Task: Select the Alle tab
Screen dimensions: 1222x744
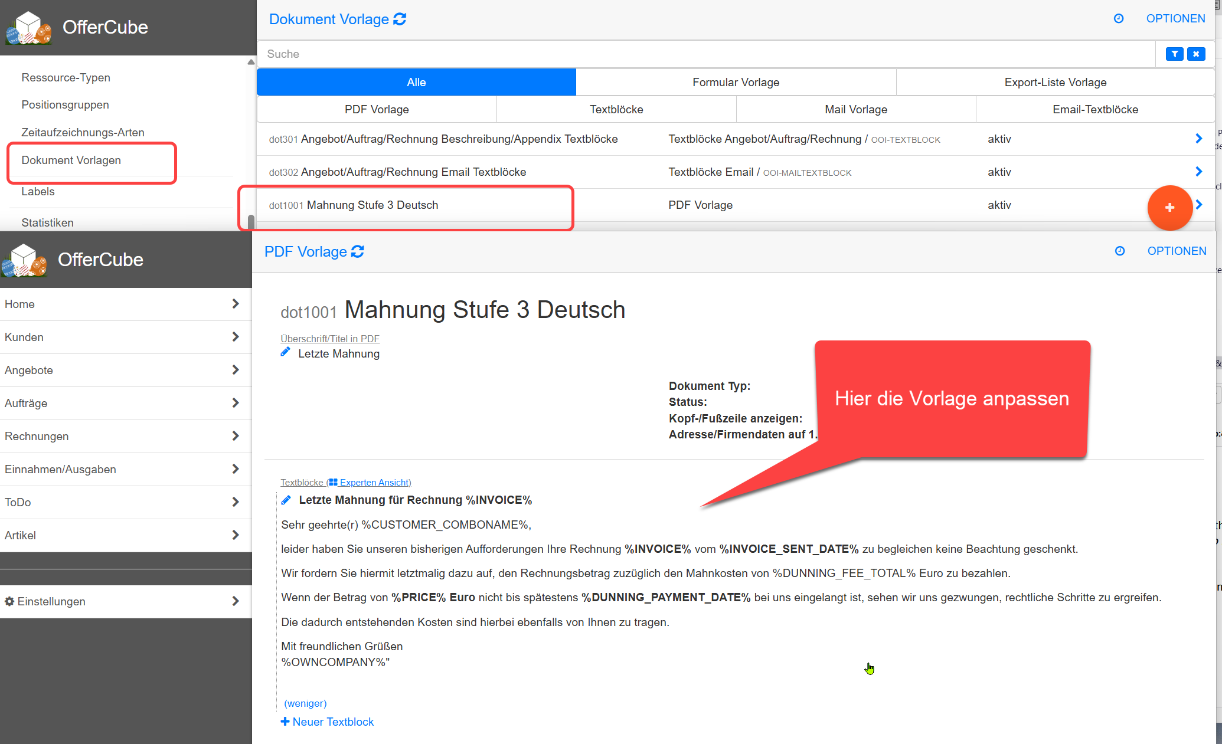Action: point(416,82)
